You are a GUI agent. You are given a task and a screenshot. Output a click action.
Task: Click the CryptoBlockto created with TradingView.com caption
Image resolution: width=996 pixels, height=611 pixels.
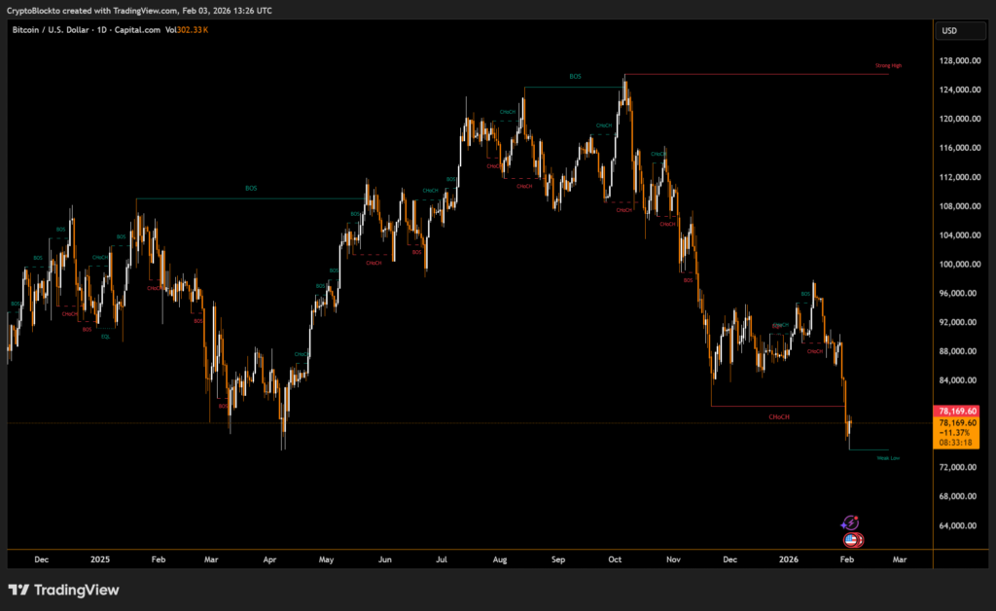pyautogui.click(x=140, y=10)
